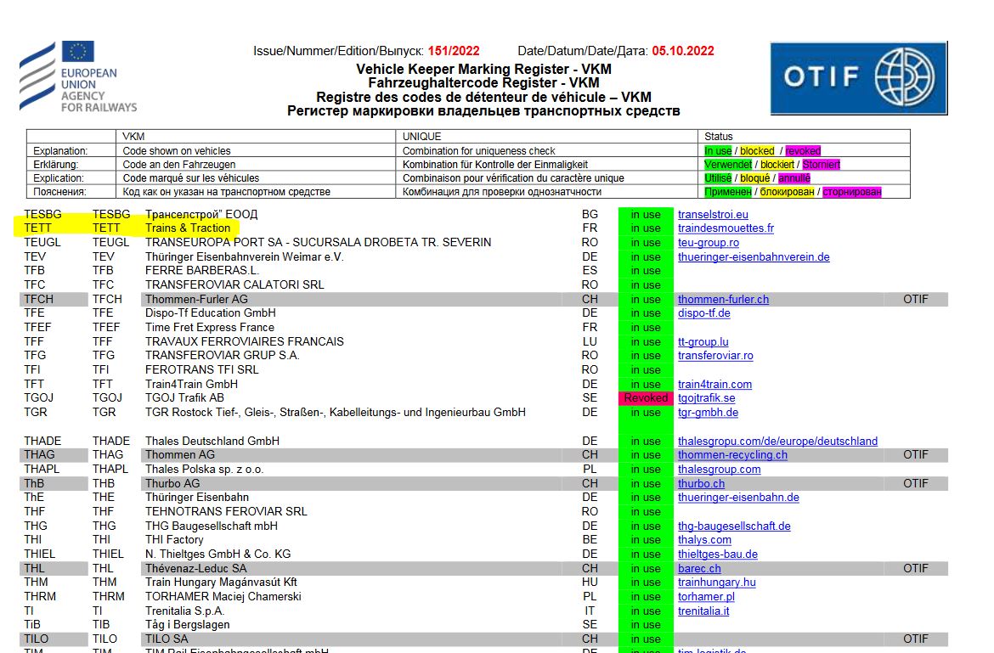Open thalesgroup.com link

click(x=719, y=470)
